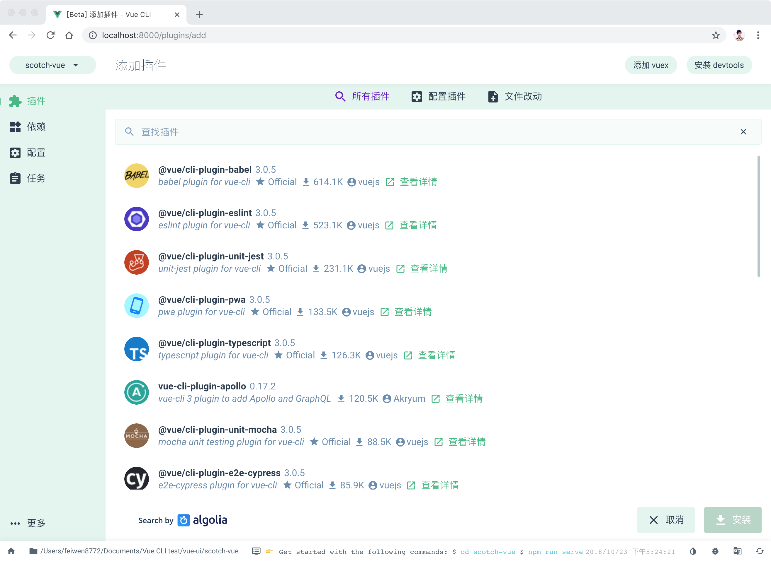Open the browser three-dot menu
This screenshot has height=561, width=771.
(758, 35)
